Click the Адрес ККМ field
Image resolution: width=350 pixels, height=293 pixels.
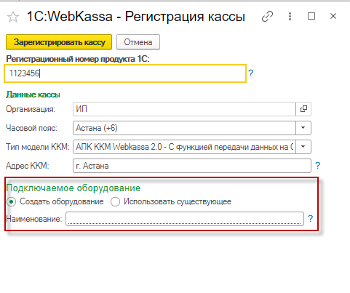tap(192, 166)
